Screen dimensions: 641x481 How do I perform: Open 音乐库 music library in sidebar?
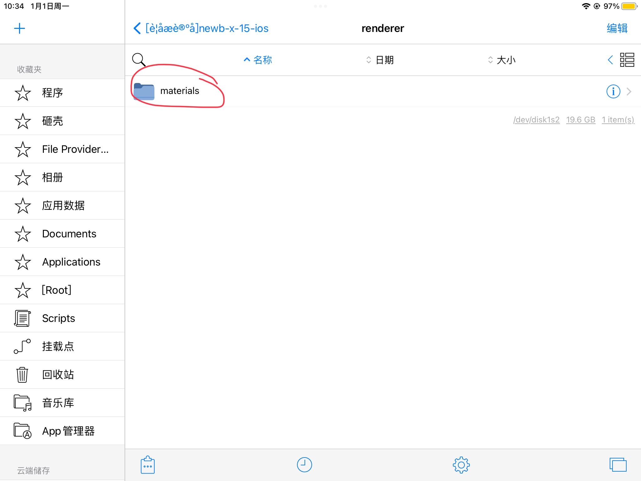62,403
